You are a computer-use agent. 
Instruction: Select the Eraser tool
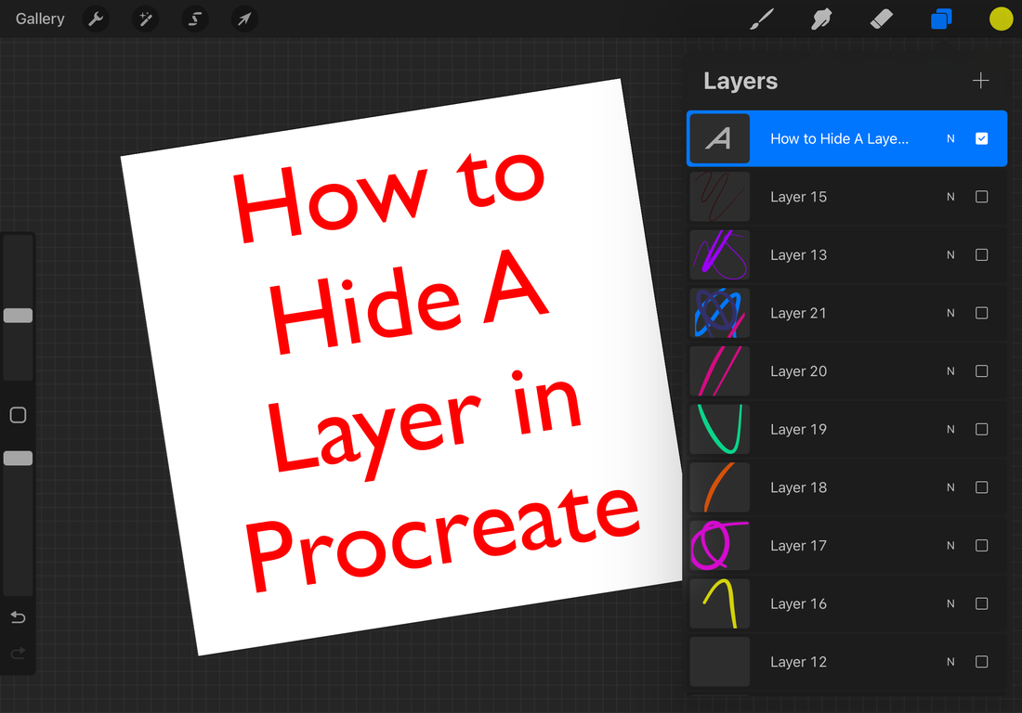[880, 19]
